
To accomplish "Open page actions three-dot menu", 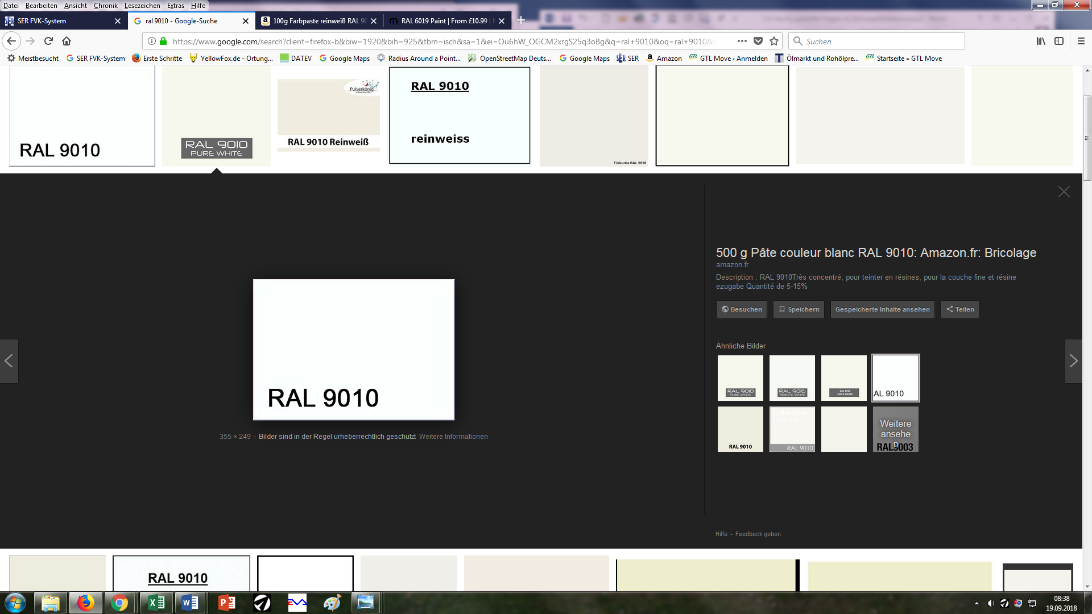I will coord(742,41).
